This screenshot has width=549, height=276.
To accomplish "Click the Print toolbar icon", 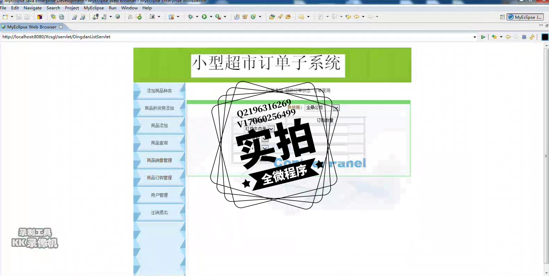I will pos(27,17).
